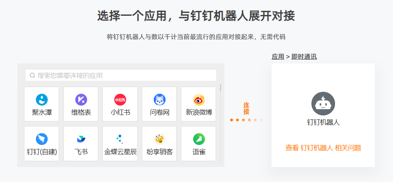Select the 问卷网 blue dog icon
This screenshot has width=393, height=182.
click(x=159, y=99)
